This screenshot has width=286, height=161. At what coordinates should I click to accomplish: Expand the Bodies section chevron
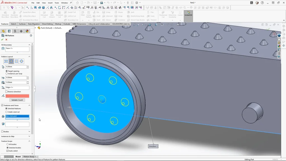pyautogui.click(x=29, y=131)
